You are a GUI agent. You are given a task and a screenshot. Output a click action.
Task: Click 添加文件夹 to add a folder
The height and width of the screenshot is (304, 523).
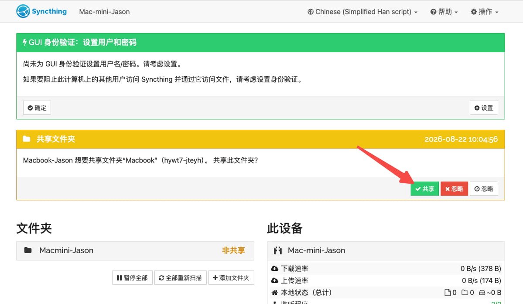(x=231, y=278)
